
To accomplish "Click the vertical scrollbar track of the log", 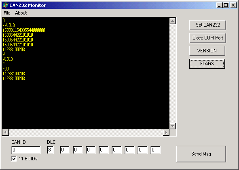I will tap(173, 73).
